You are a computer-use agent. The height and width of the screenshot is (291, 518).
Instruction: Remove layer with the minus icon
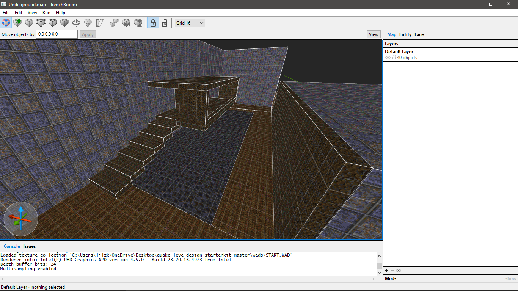click(x=392, y=271)
